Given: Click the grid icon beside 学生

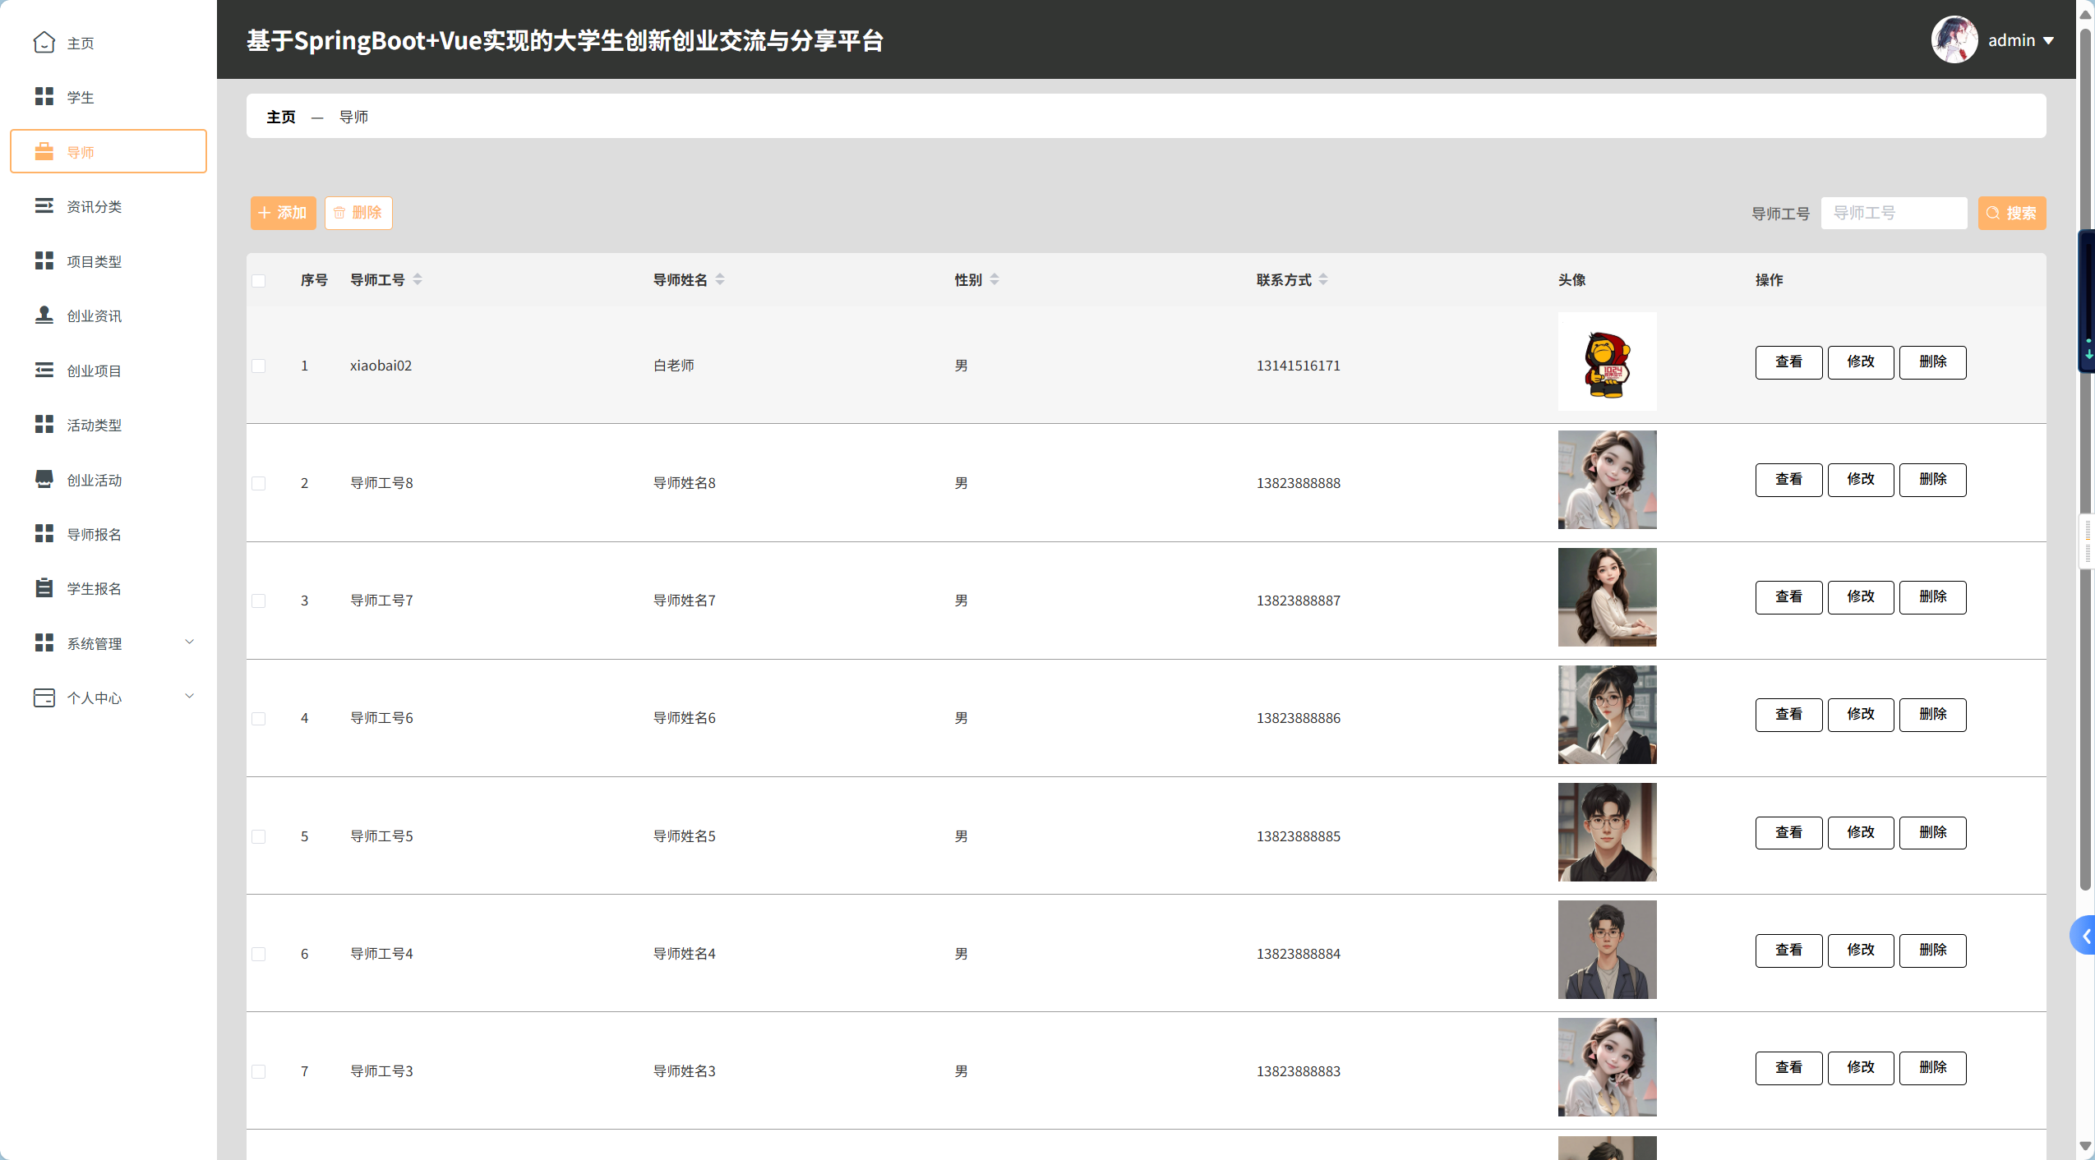Looking at the screenshot, I should pos(44,97).
